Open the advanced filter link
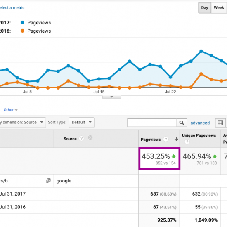 200,123
